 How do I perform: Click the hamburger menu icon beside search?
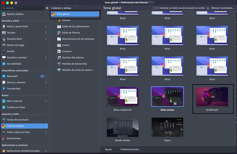click(47, 8)
